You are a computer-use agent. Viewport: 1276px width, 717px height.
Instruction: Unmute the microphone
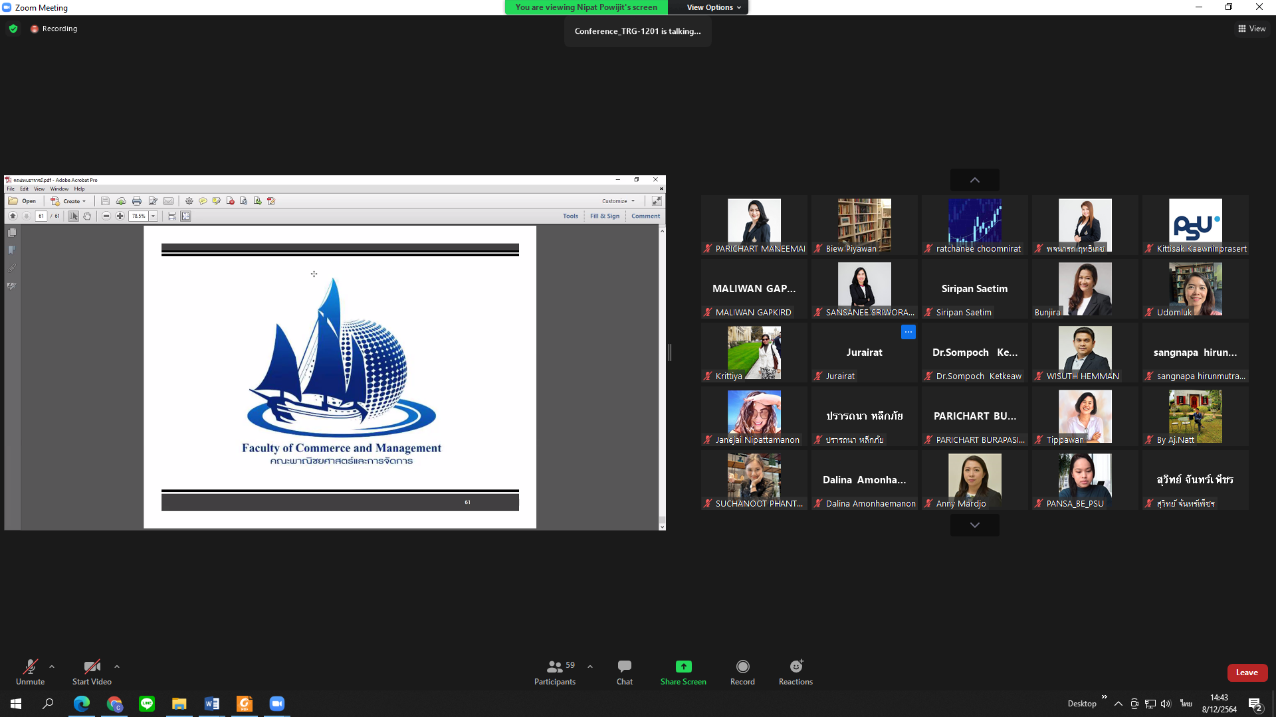point(31,672)
